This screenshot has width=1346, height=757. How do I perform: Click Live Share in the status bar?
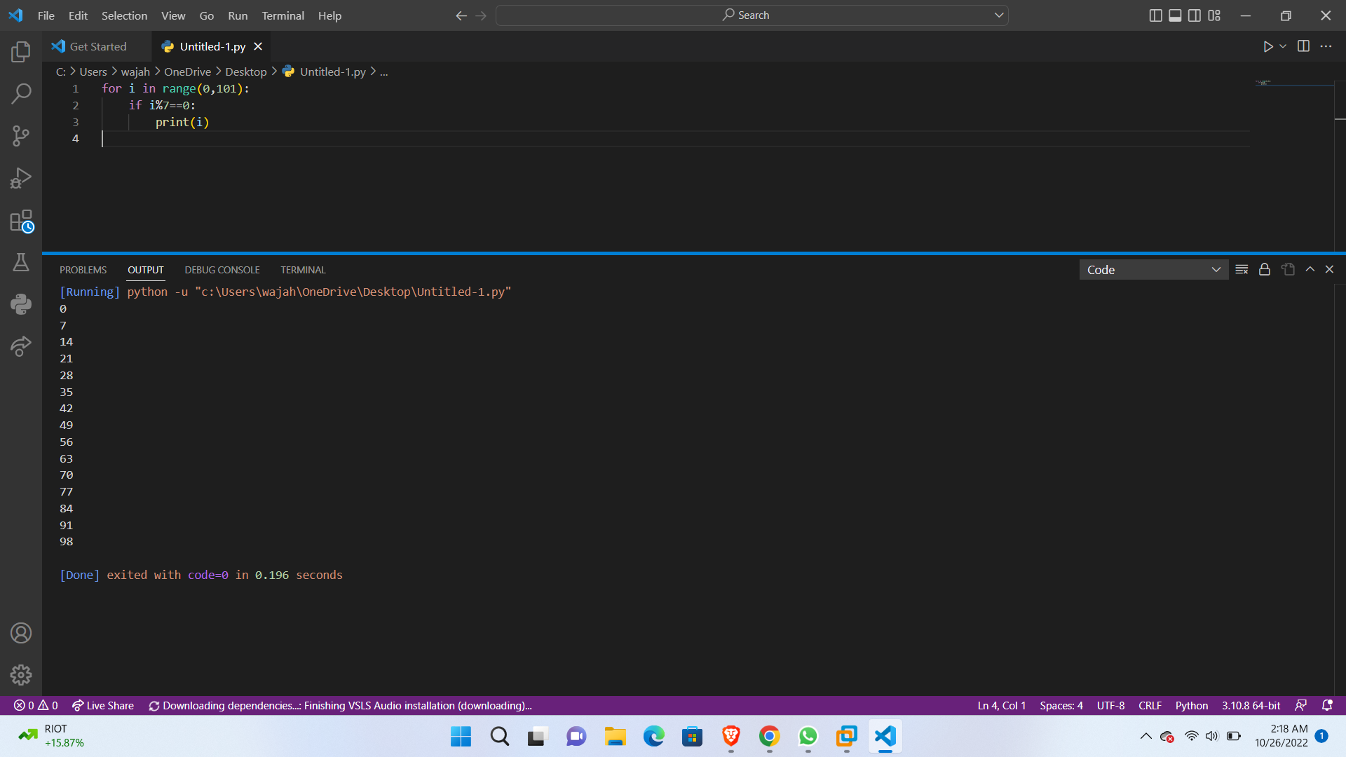pyautogui.click(x=103, y=705)
